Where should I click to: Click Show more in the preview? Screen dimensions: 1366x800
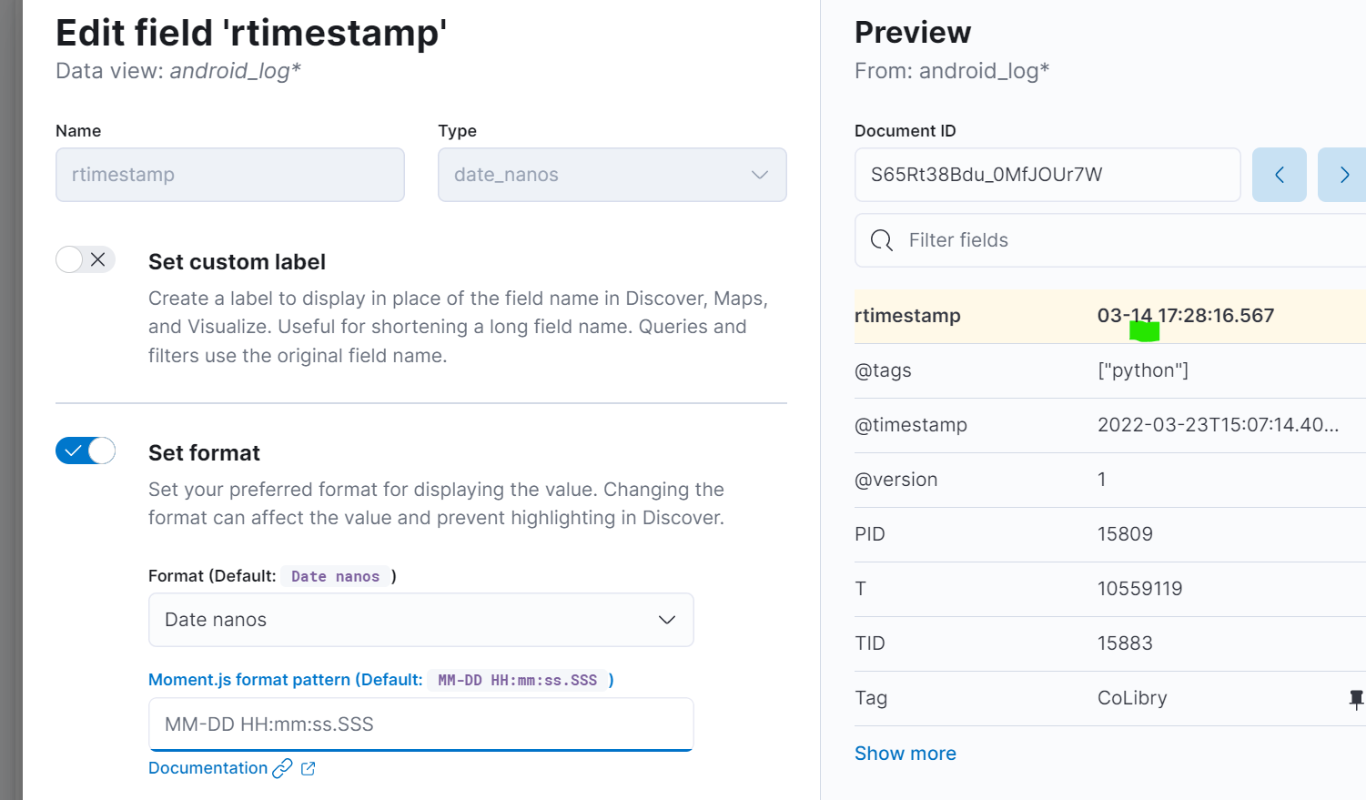[905, 754]
